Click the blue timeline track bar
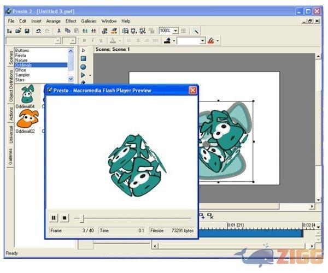Viewport: 328px width, 273px height. coord(251,233)
